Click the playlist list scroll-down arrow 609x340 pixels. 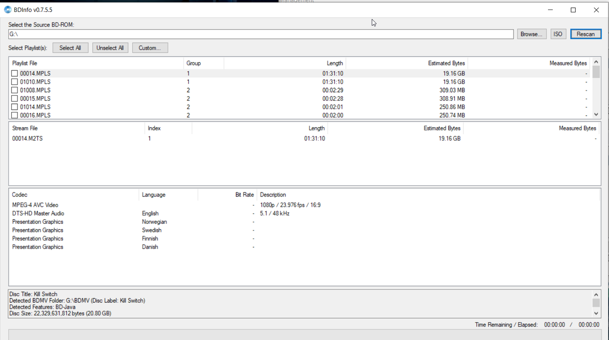tap(596, 114)
